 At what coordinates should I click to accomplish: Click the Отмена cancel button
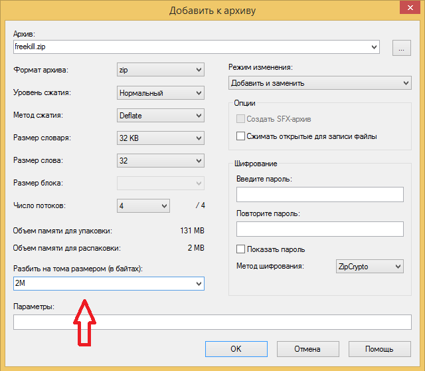pyautogui.click(x=307, y=348)
